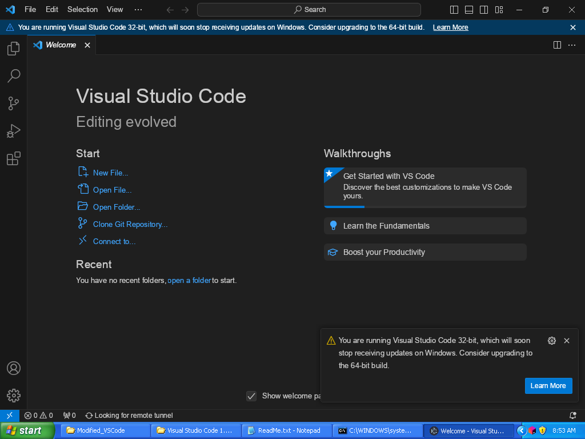Toggle the bottom Panel layout icon

469,10
